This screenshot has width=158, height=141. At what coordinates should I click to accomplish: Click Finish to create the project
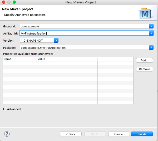point(142,134)
